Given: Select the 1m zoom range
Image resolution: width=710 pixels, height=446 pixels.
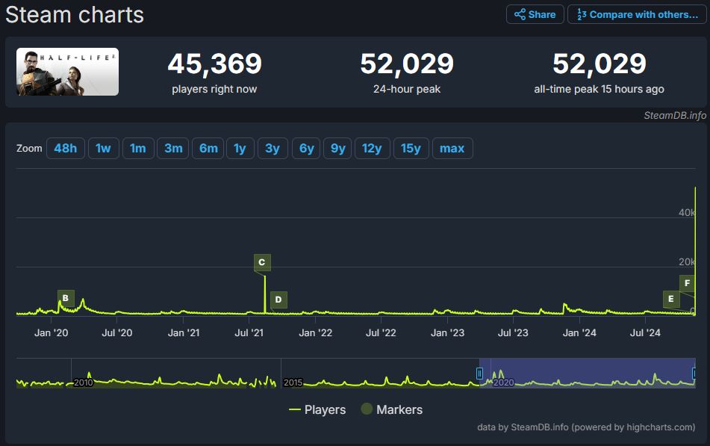Looking at the screenshot, I should click(138, 148).
